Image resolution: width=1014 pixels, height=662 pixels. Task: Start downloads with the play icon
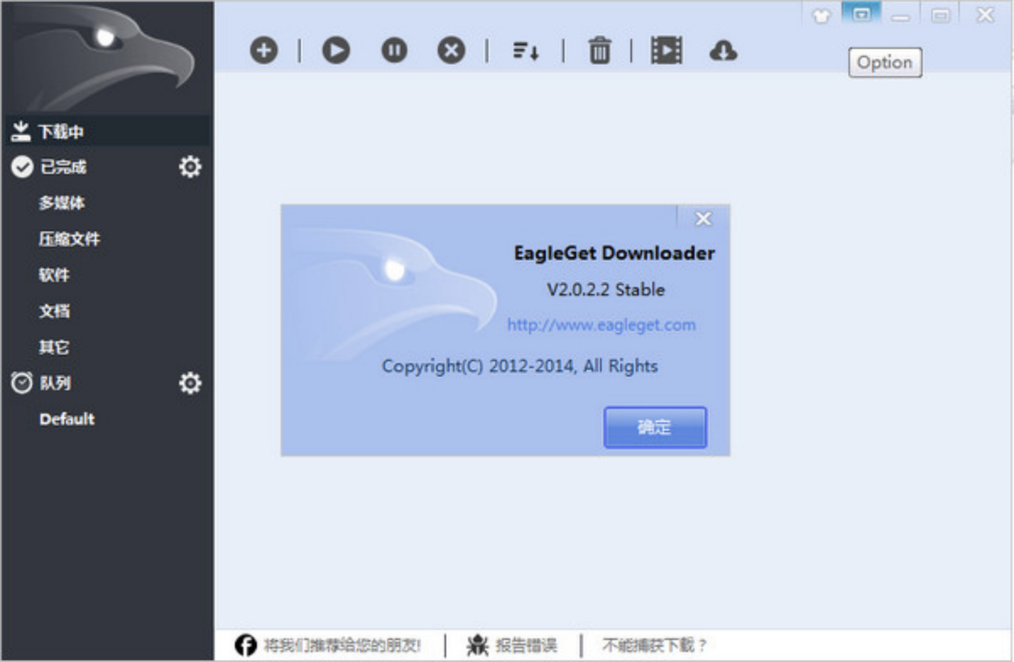335,51
